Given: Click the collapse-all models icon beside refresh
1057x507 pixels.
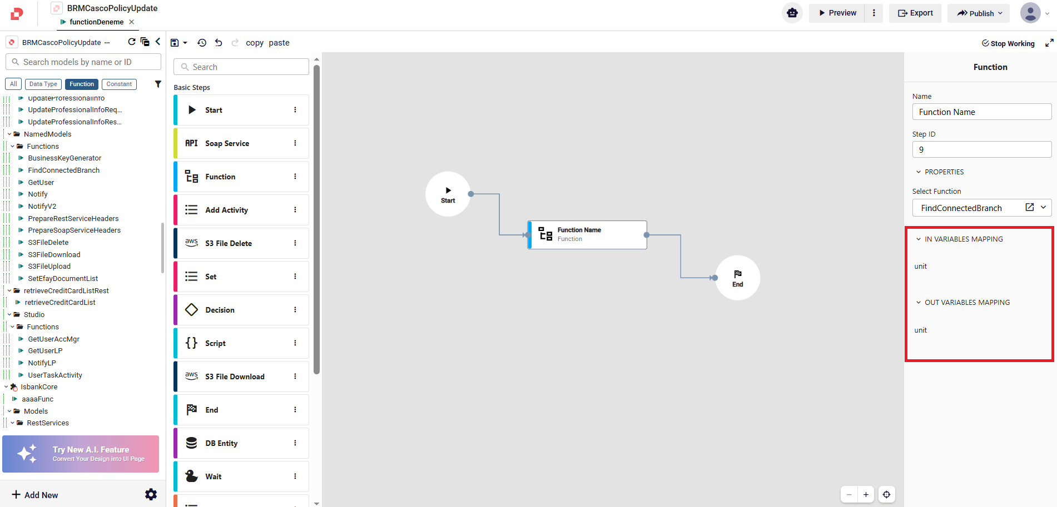Looking at the screenshot, I should pos(145,42).
